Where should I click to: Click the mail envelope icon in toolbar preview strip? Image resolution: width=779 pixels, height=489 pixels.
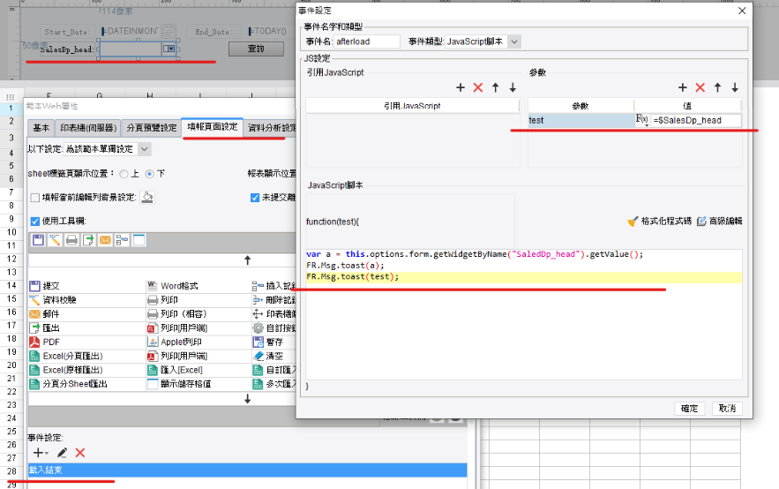point(105,240)
